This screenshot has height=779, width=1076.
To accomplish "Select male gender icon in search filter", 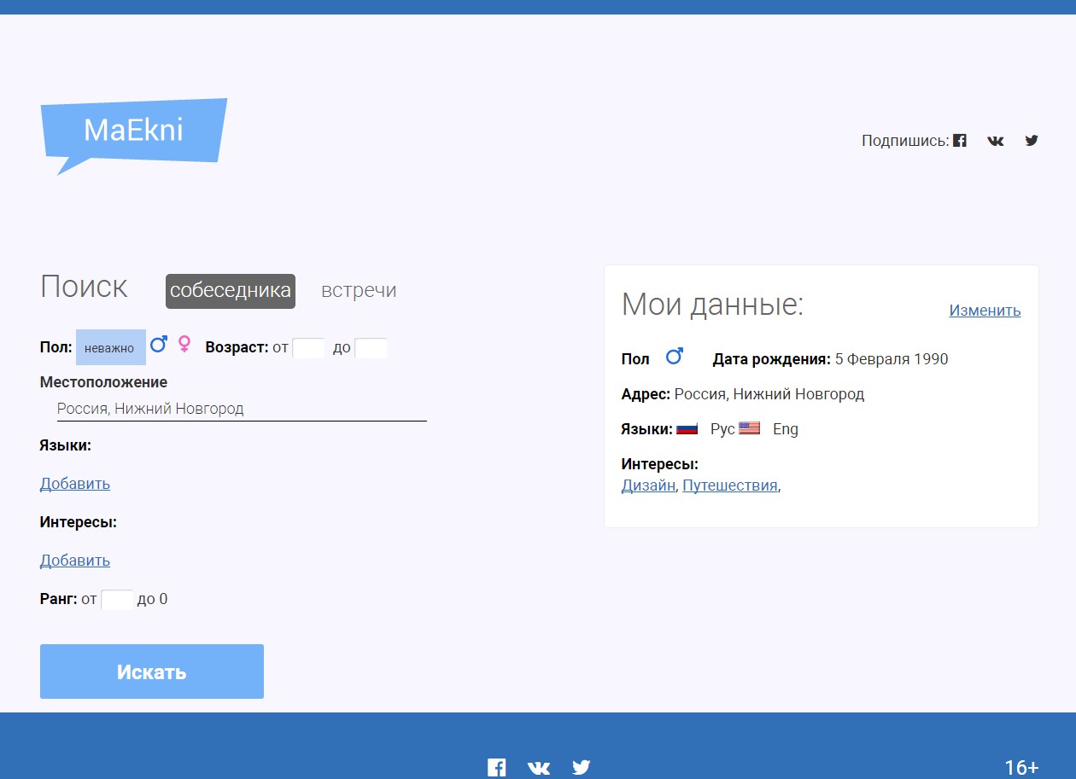I will 159,345.
